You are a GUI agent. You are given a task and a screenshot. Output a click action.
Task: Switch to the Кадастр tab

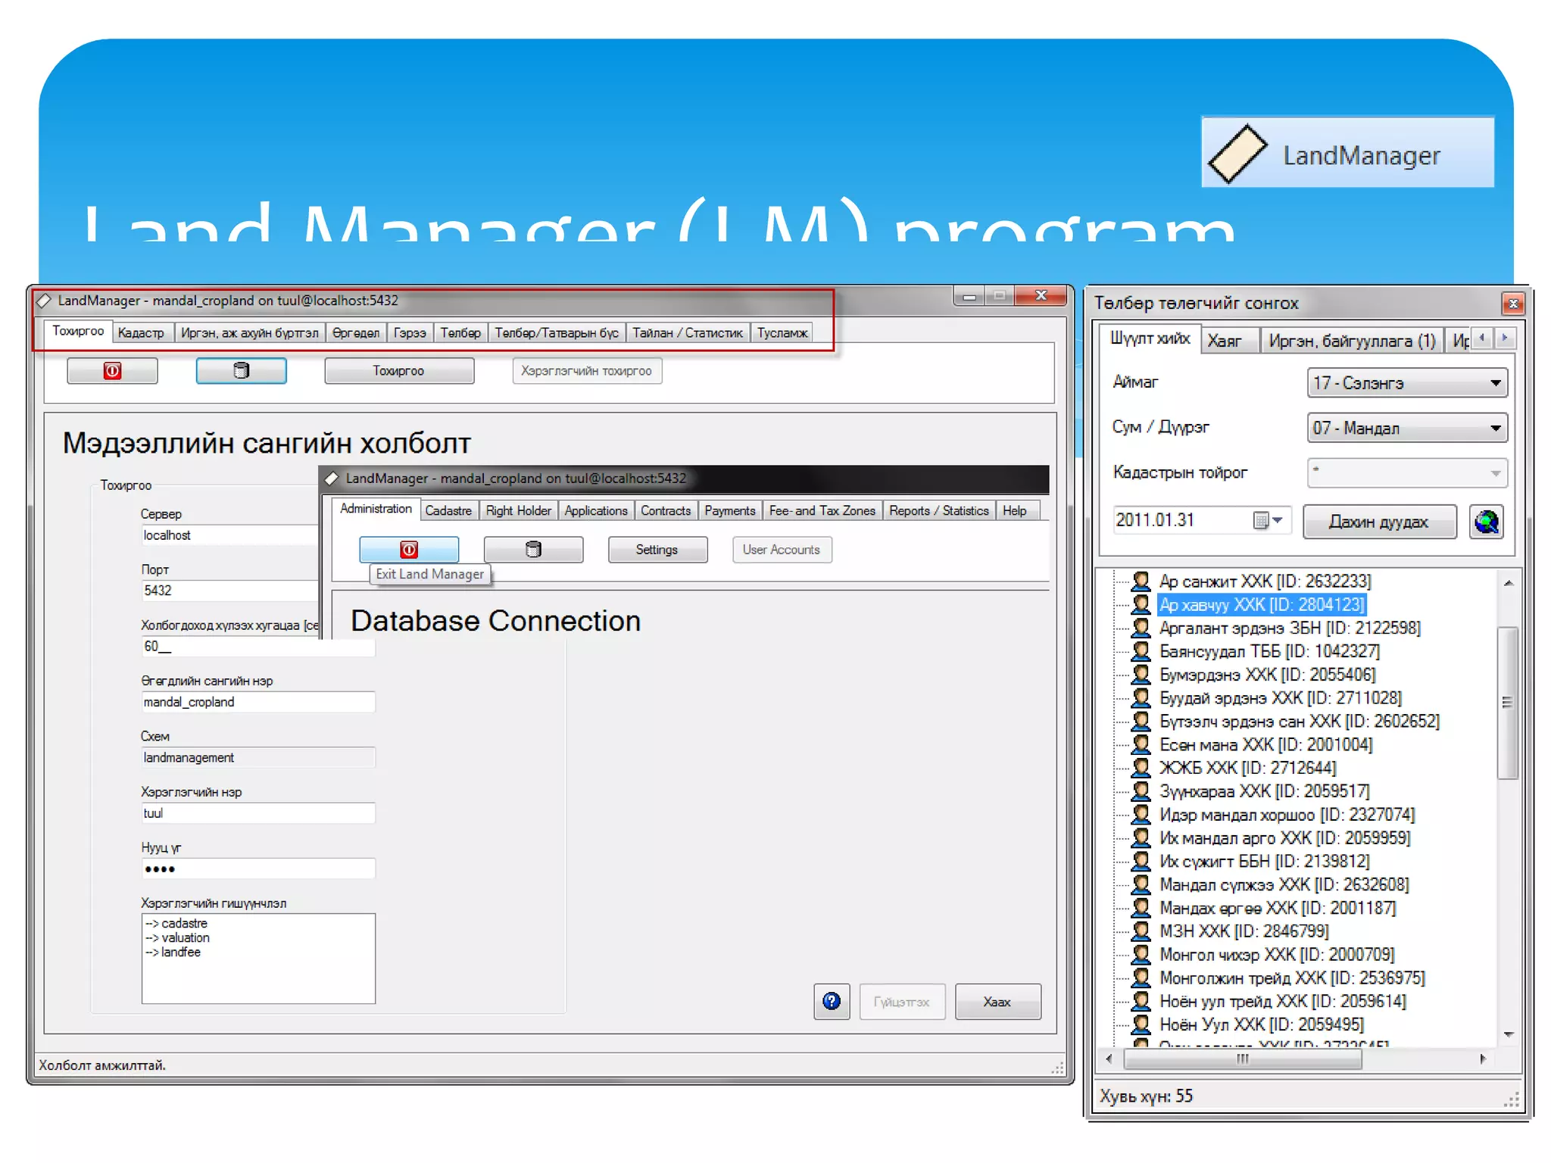(x=141, y=332)
